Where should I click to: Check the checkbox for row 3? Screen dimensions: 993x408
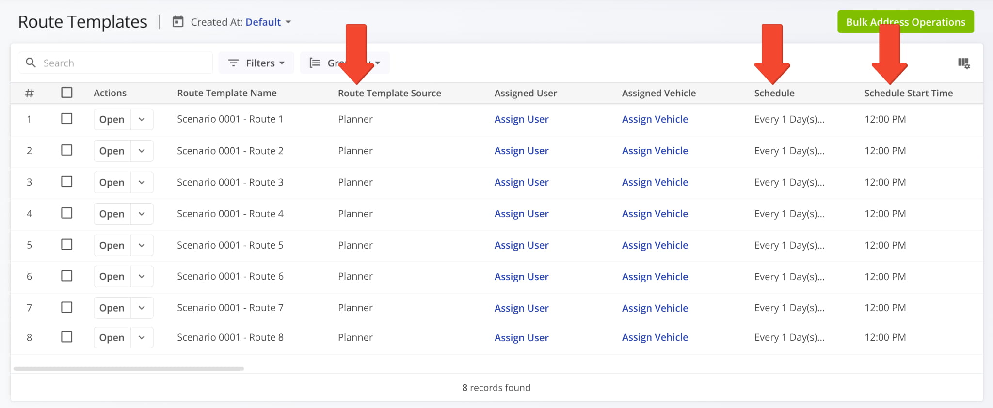click(x=67, y=182)
